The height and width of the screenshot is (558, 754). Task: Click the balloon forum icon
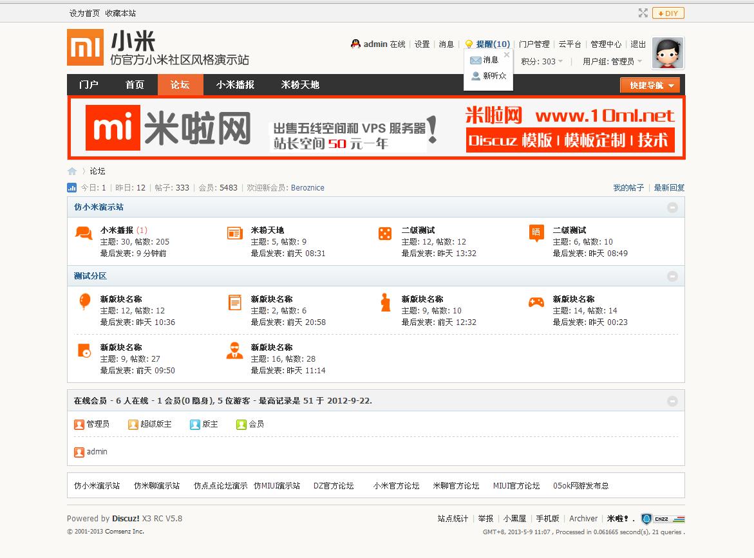click(x=84, y=302)
